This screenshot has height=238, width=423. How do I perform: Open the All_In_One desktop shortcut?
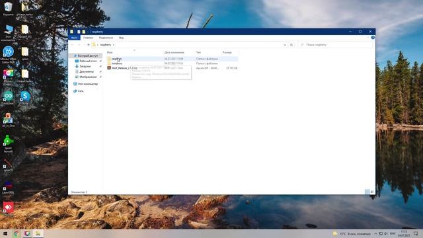point(8,120)
